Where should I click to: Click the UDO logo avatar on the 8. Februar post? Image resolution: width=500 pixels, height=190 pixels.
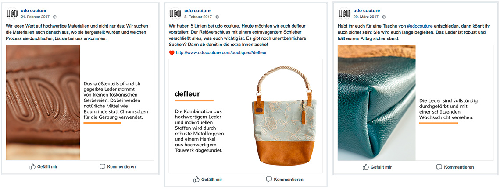[175, 14]
